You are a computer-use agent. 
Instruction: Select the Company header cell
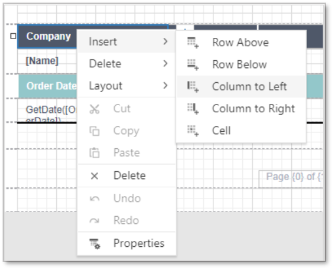47,37
